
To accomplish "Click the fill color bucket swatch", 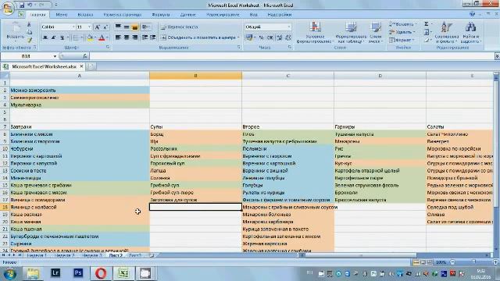I will tap(90, 37).
